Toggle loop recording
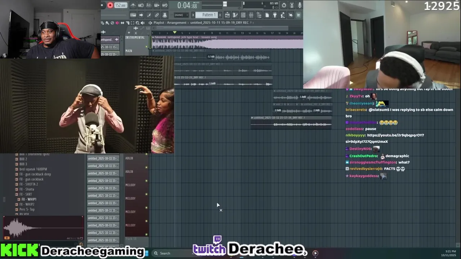Image resolution: width=461 pixels, height=259 pixels. (x=165, y=5)
